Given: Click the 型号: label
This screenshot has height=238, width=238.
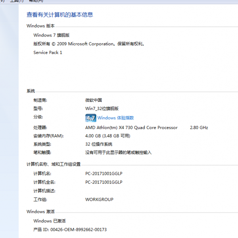Looking at the screenshot, I should (38, 108).
